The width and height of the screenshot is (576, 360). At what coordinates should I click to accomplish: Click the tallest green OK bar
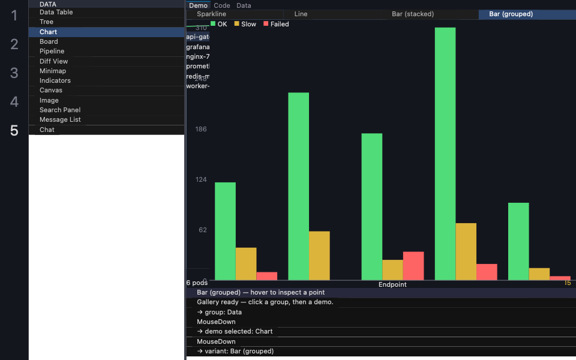tap(445, 154)
